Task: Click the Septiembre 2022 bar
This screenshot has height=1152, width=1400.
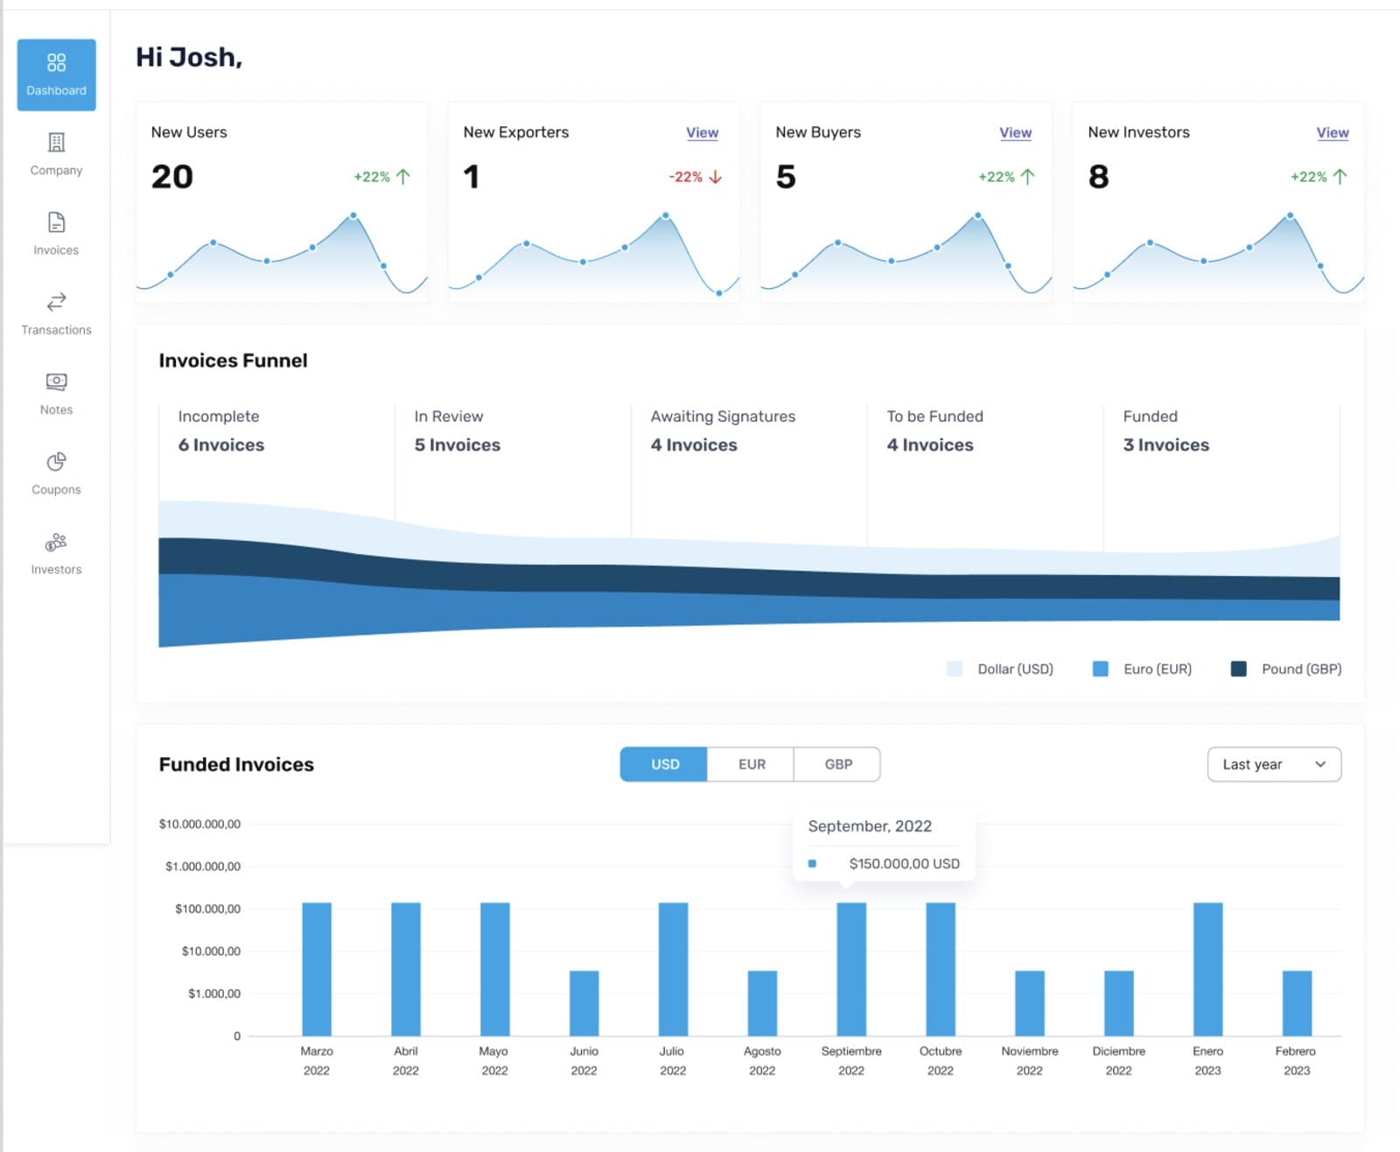Action: pyautogui.click(x=851, y=969)
